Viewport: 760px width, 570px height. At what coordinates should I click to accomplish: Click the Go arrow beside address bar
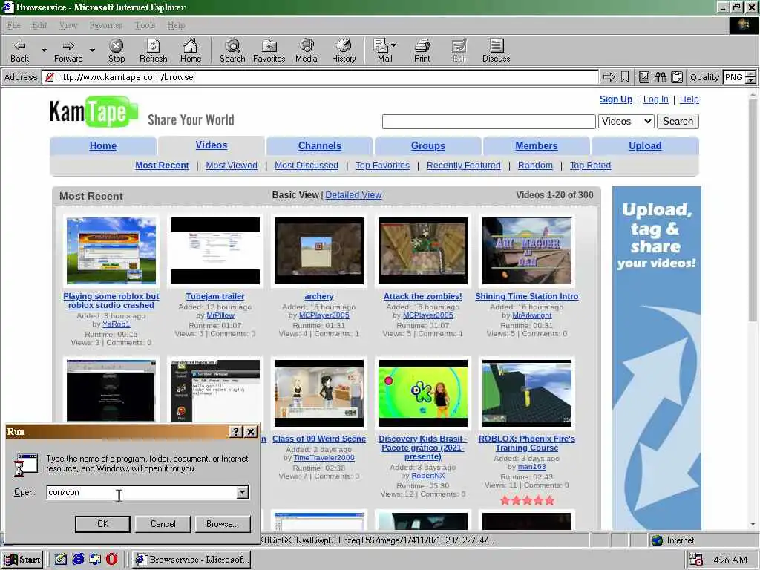tap(609, 77)
